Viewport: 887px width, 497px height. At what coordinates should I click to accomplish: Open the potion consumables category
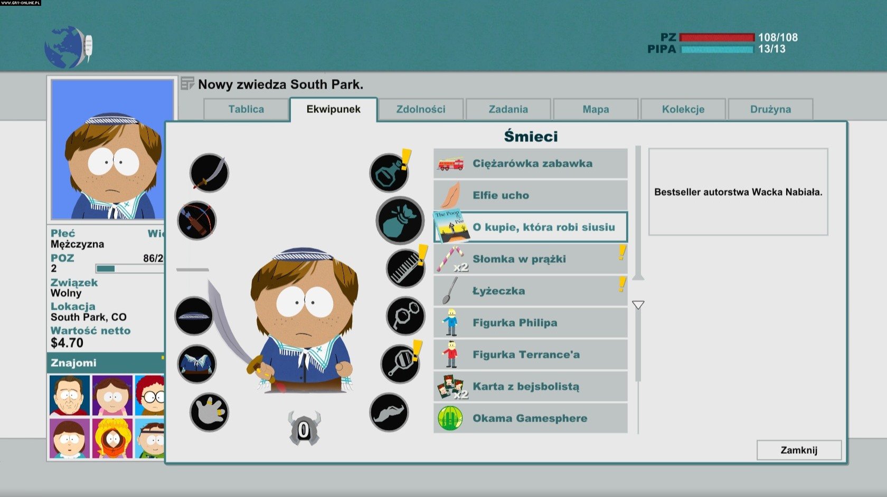[389, 173]
